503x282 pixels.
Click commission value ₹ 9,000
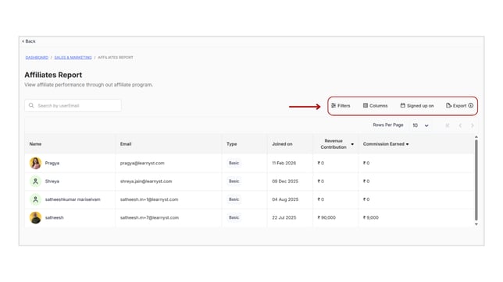371,217
